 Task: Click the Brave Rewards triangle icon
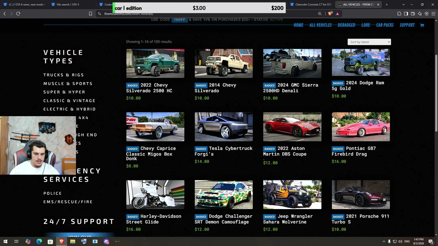[337, 14]
